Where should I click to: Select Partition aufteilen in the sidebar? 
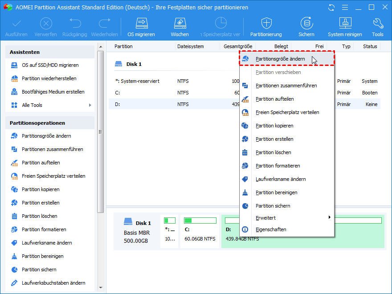point(41,163)
